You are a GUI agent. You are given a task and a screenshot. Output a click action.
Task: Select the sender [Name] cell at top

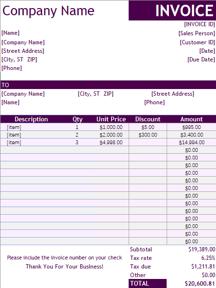10,33
